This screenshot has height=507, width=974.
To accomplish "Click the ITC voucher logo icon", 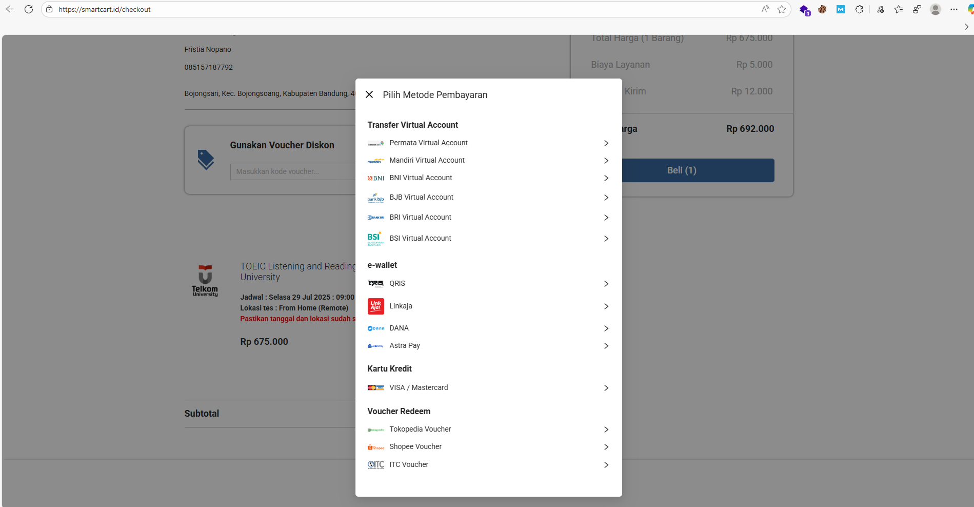I will (x=375, y=465).
